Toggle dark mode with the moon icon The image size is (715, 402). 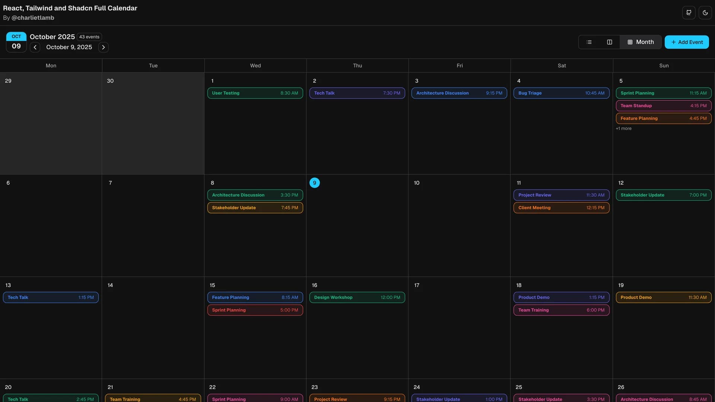705,12
